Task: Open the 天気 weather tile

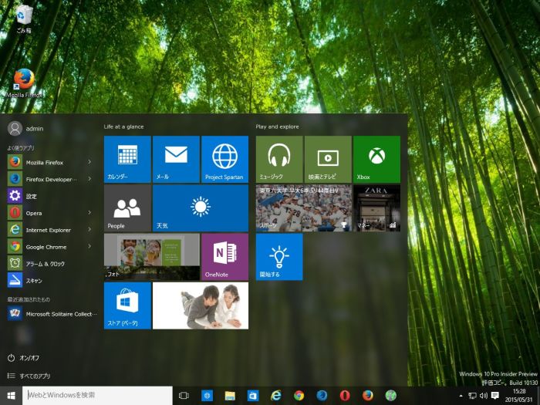Action: click(x=201, y=208)
